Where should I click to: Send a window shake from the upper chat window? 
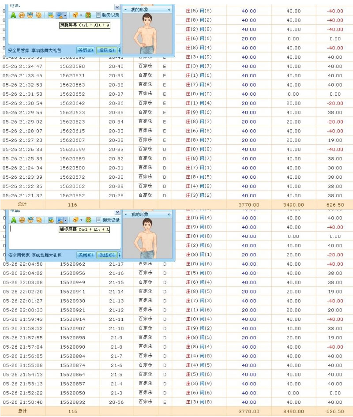tap(38, 15)
